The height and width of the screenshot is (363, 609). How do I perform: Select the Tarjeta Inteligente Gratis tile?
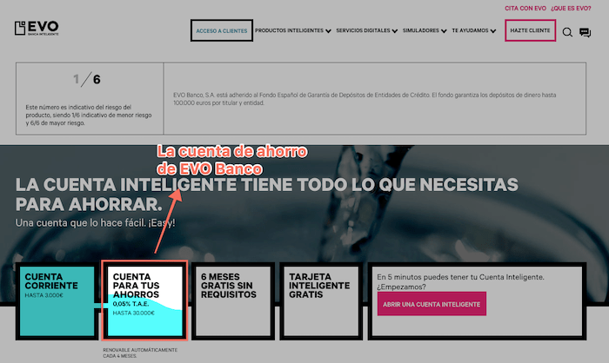(x=321, y=301)
